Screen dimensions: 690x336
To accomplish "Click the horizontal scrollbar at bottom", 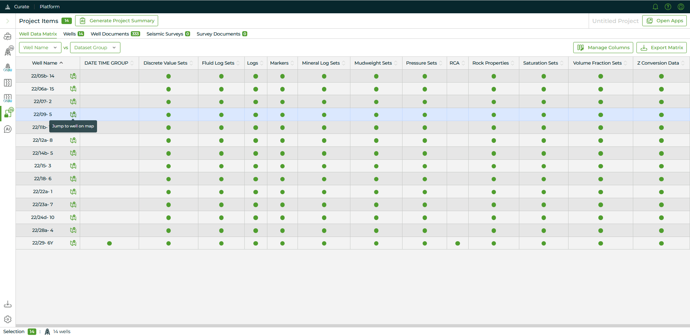I will point(353,326).
